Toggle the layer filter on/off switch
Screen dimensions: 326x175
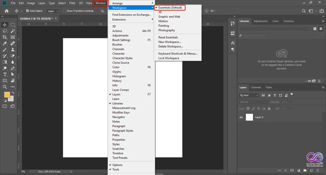[292, 95]
